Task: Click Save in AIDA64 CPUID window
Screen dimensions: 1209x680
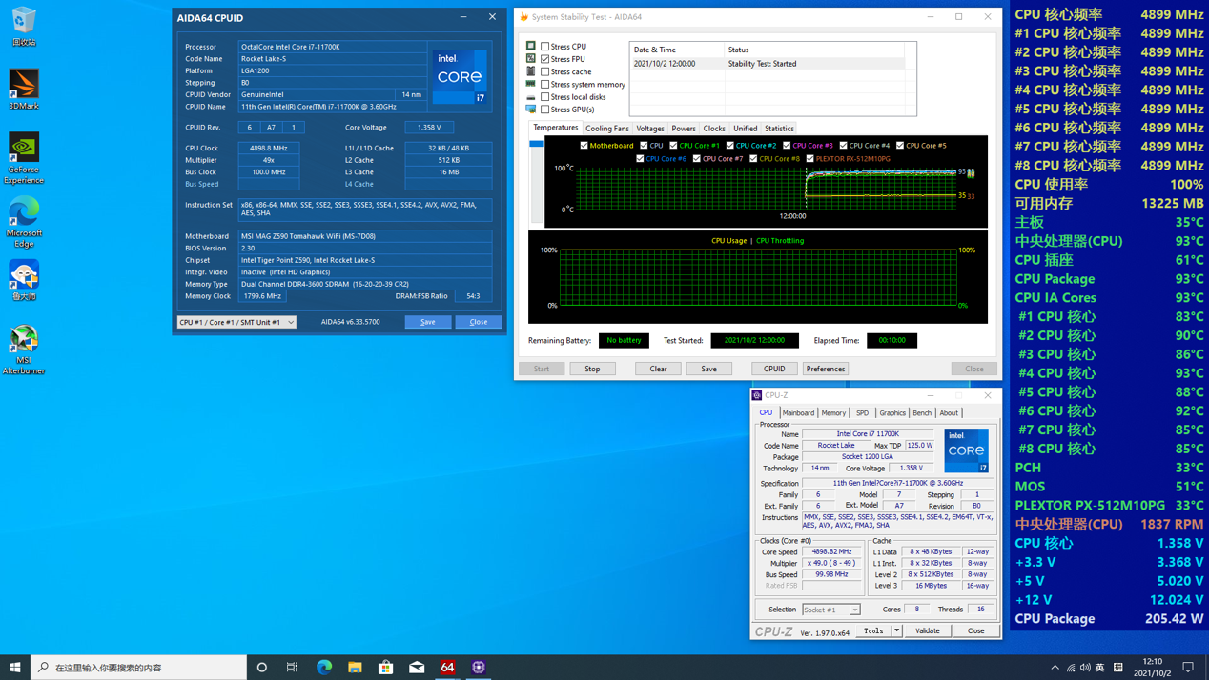Action: click(428, 322)
